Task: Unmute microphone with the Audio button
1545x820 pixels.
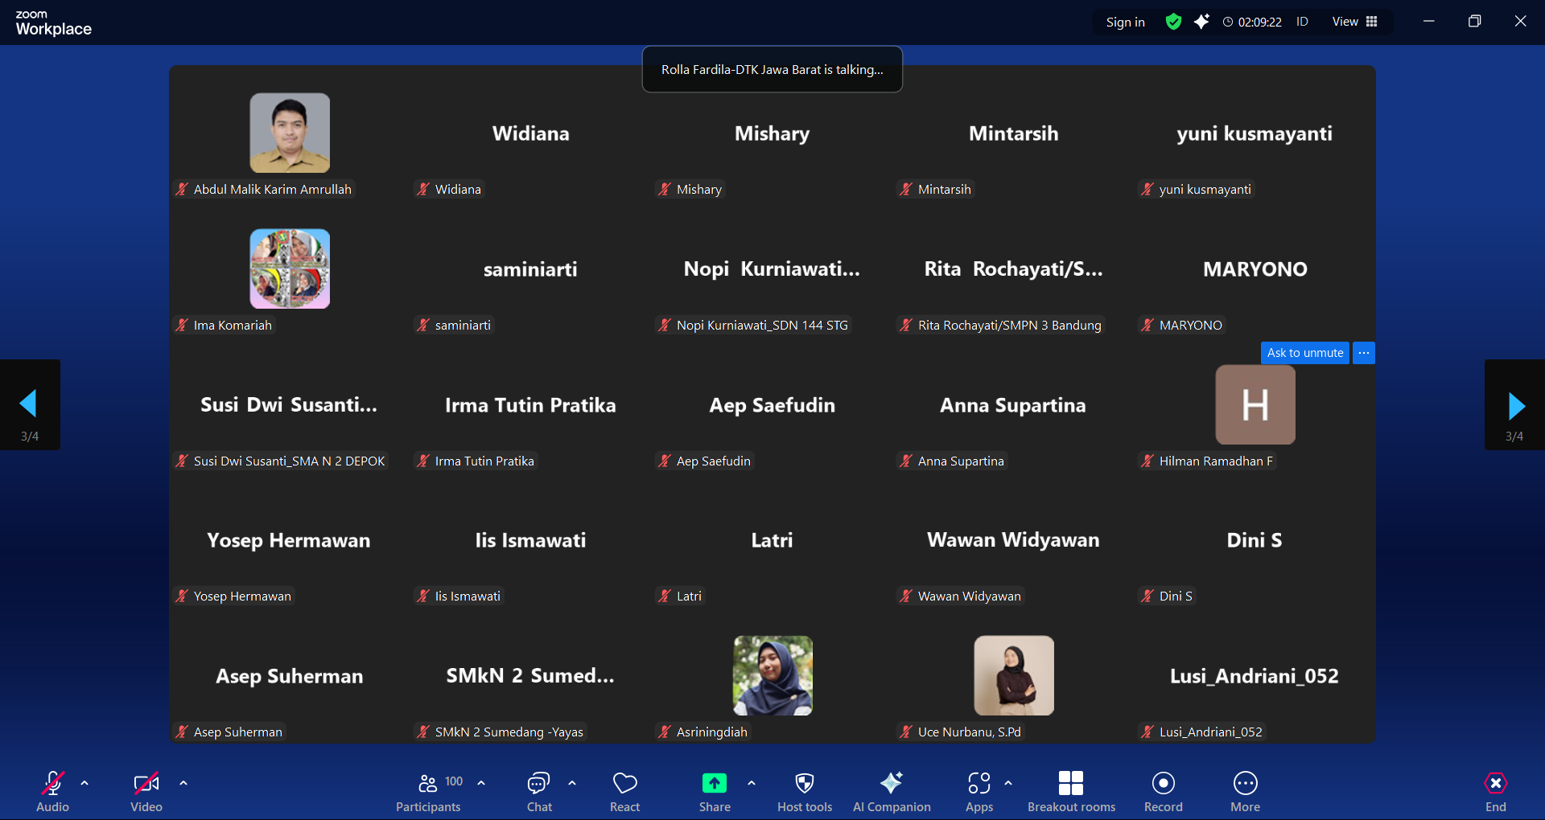Action: coord(52,792)
